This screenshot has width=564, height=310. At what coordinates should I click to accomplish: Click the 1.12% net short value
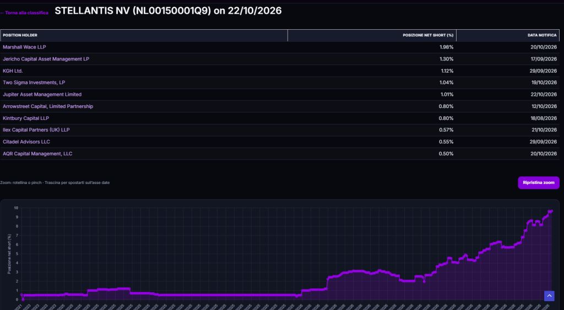pos(447,71)
